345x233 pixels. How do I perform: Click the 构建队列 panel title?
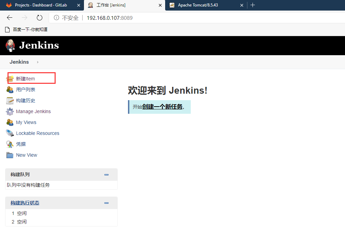[20, 175]
